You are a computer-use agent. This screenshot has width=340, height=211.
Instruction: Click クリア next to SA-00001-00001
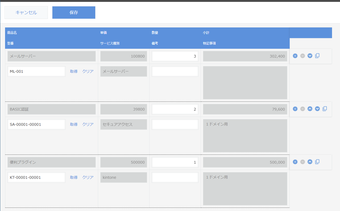88,124
